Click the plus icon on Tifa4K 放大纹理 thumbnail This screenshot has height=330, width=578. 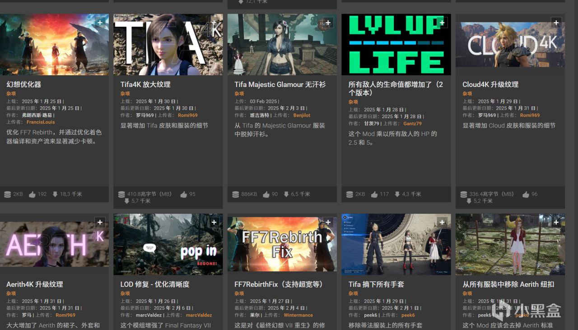click(214, 22)
